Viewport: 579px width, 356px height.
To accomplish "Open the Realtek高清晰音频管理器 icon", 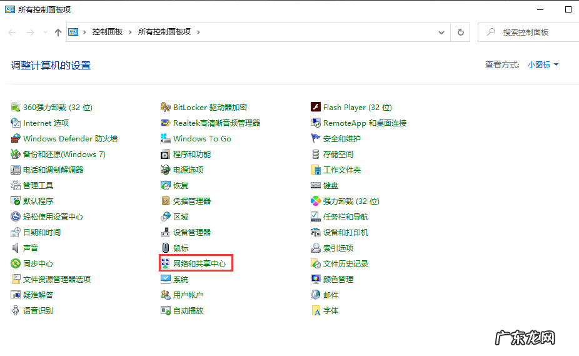I will pos(166,123).
